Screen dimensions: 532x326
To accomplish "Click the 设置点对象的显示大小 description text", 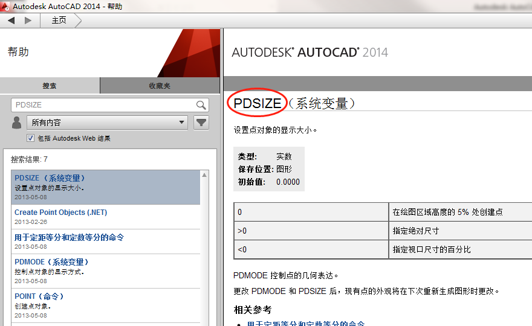I will click(275, 130).
